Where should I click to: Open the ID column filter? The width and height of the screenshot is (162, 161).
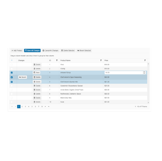coord(57,61)
